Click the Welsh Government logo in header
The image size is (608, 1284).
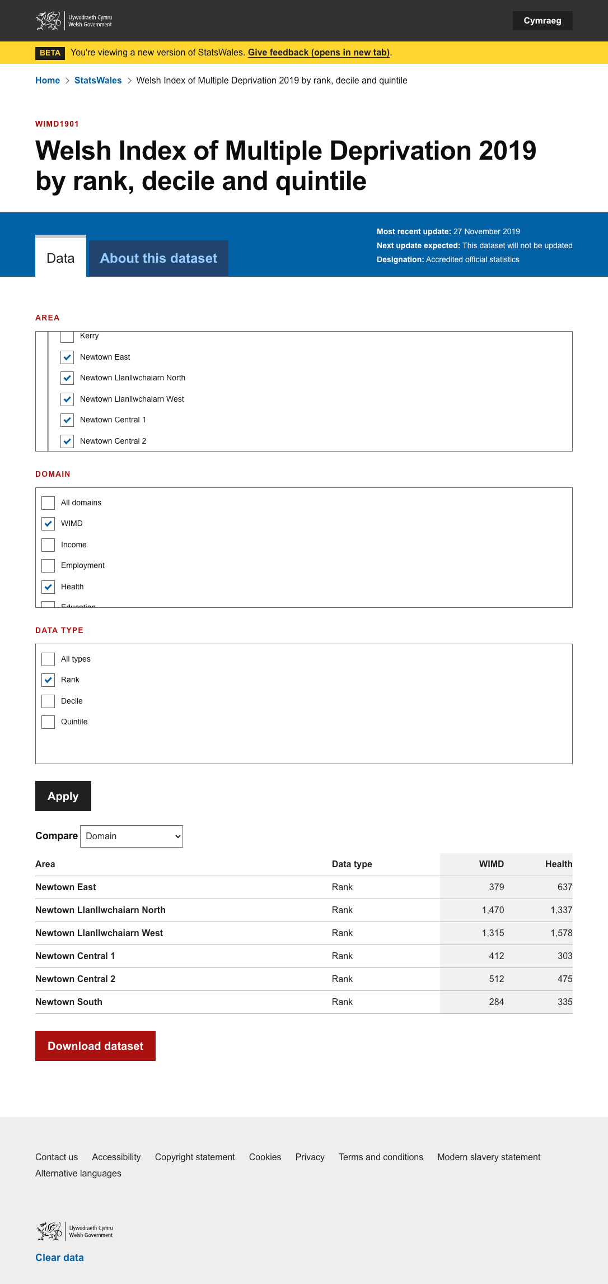click(74, 21)
